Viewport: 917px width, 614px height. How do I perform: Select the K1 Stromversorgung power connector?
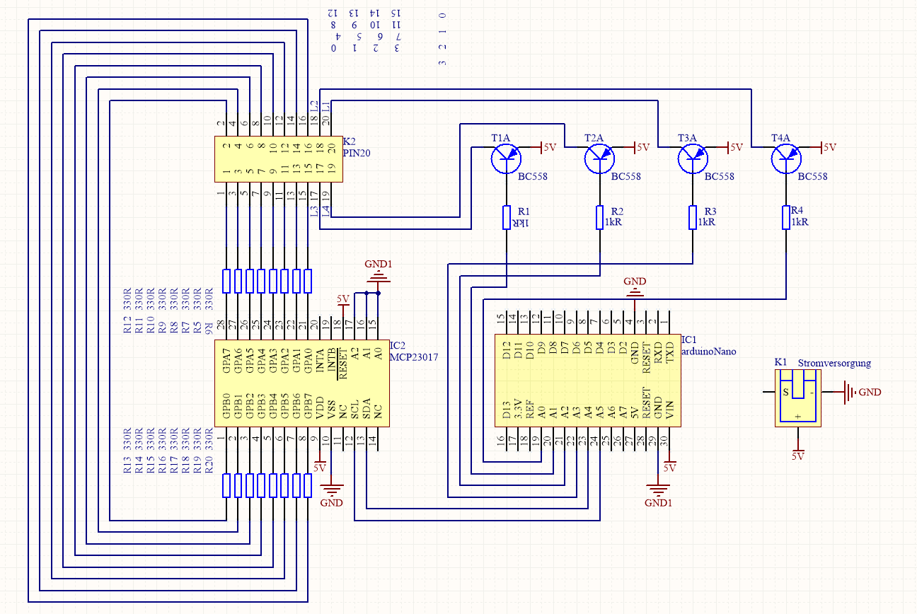point(798,398)
